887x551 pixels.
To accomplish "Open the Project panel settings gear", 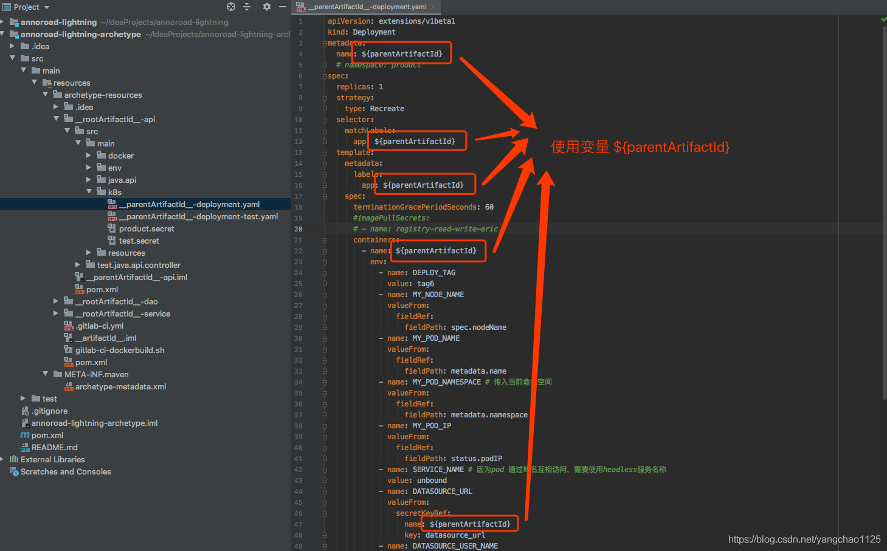I will click(x=267, y=7).
